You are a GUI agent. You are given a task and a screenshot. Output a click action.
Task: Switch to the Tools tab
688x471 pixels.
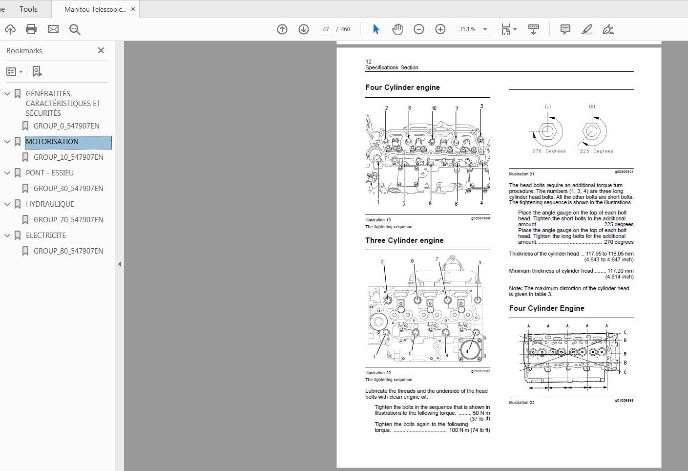pos(28,9)
